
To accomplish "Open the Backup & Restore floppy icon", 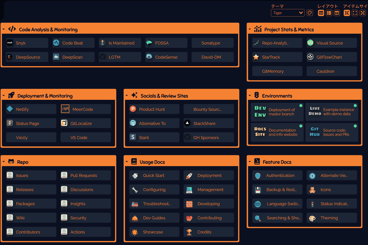I will click(x=258, y=190).
